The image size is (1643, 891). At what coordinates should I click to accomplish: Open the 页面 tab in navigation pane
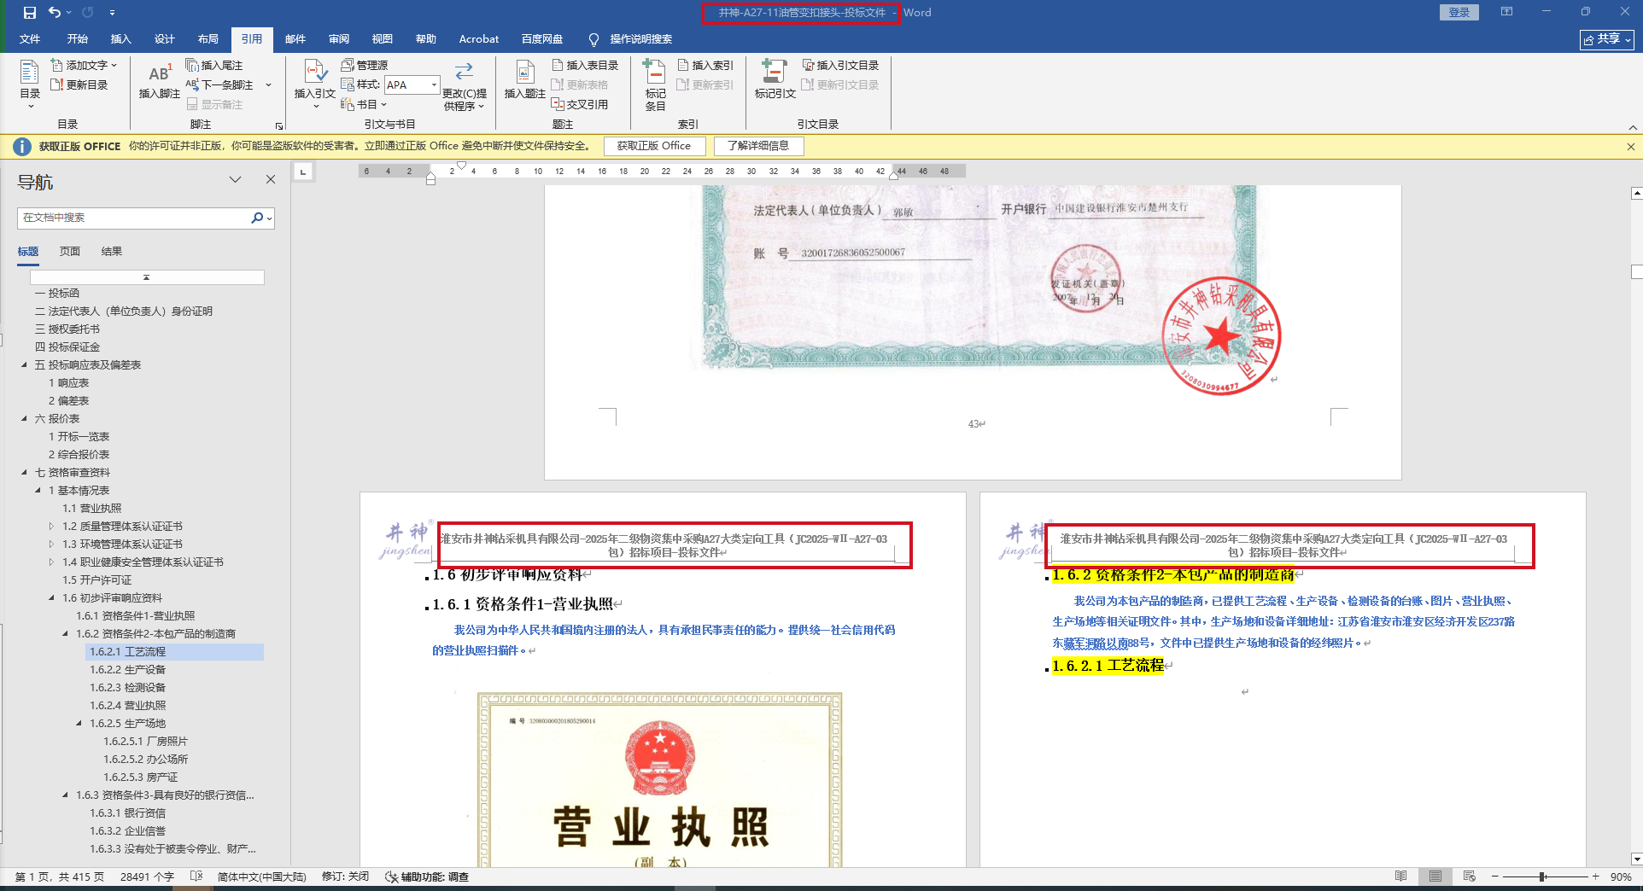point(70,251)
